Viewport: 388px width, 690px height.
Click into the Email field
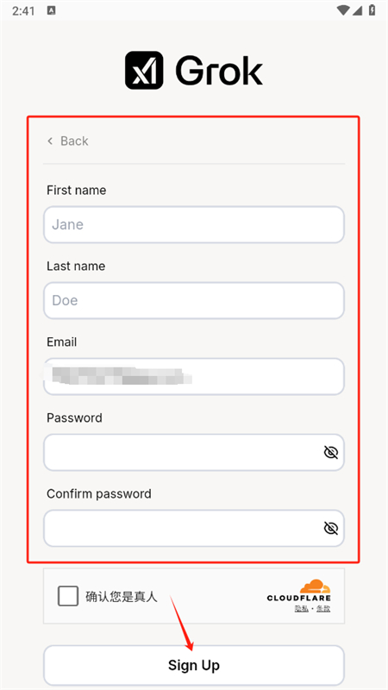click(x=193, y=376)
